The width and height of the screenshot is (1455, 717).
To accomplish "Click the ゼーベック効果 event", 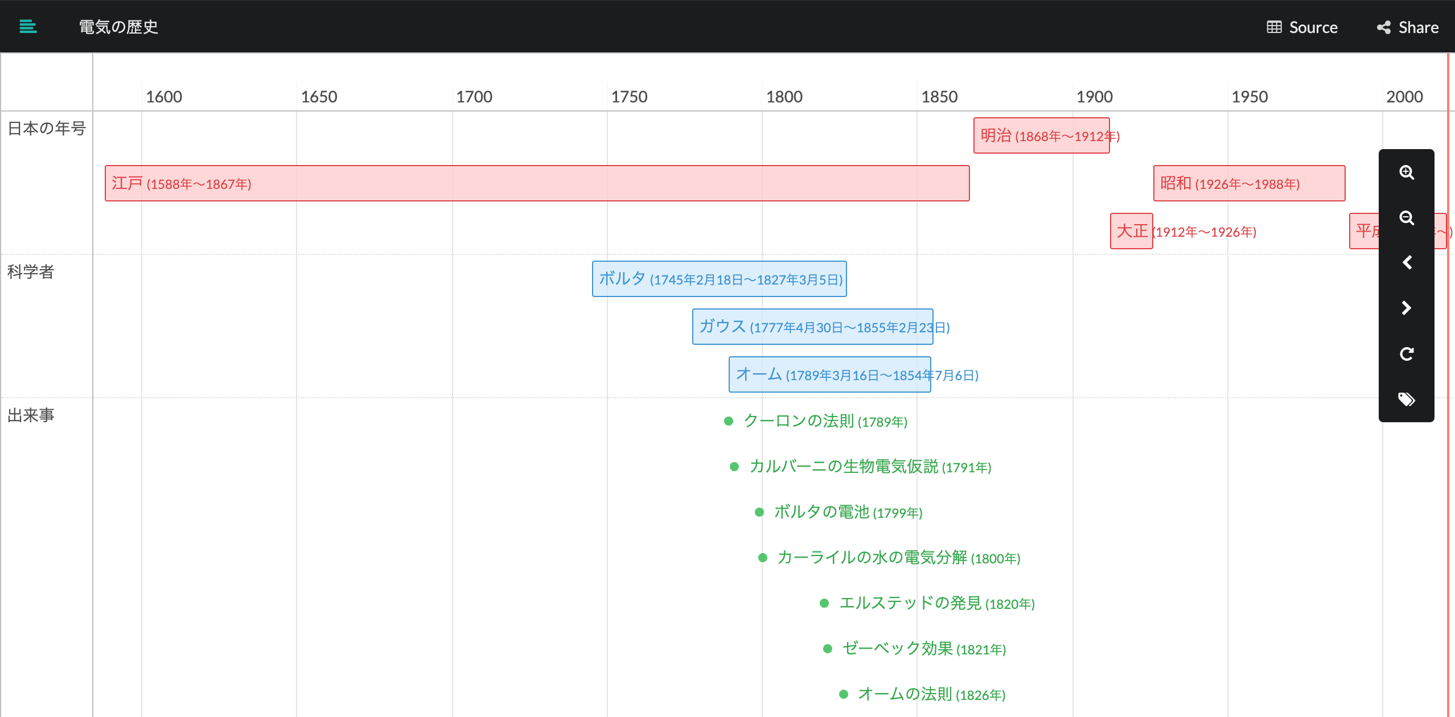I will pyautogui.click(x=915, y=649).
